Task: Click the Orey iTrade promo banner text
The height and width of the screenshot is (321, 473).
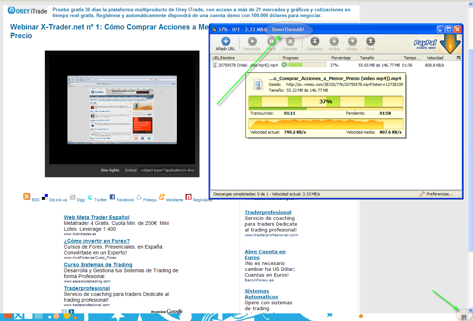Action: point(201,13)
